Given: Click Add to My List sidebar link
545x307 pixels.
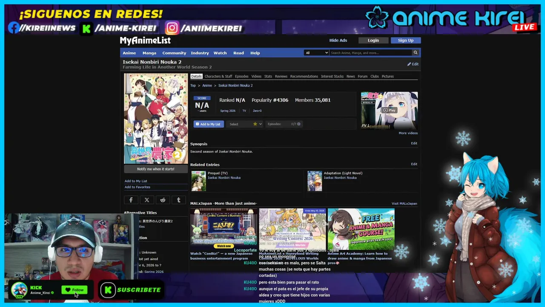Looking at the screenshot, I should 136,181.
